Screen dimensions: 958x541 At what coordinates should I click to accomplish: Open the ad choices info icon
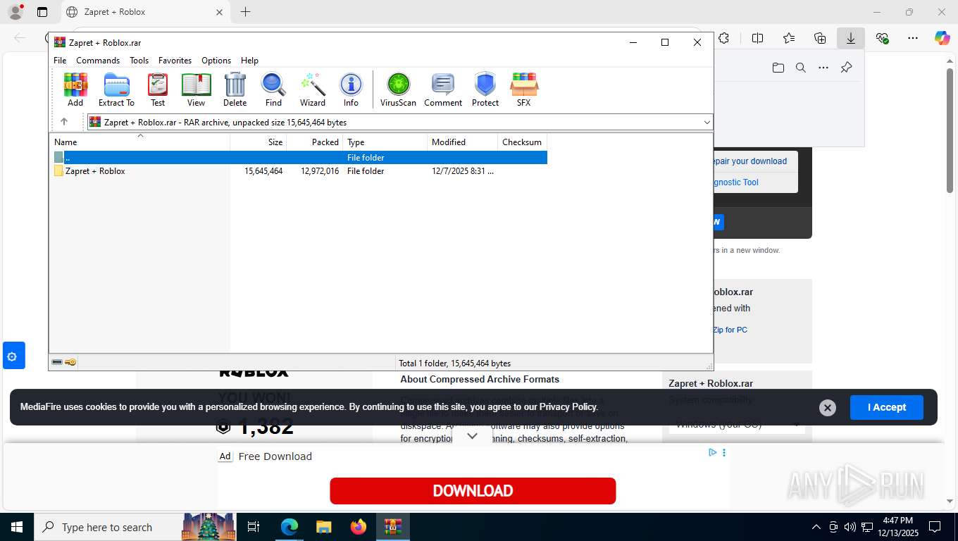tap(712, 452)
